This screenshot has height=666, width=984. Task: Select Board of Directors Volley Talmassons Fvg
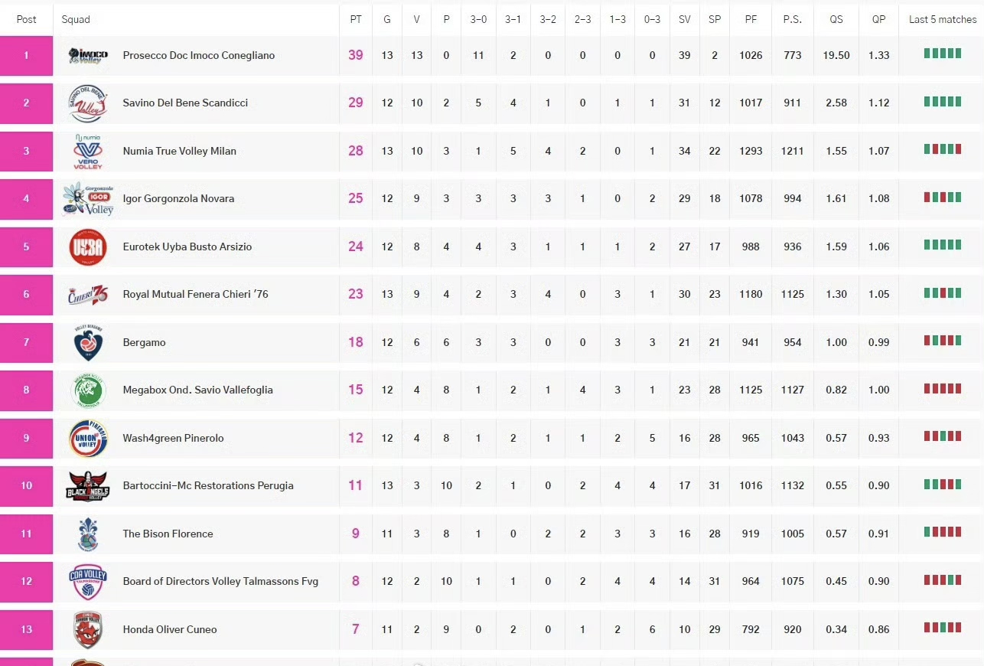pos(220,581)
